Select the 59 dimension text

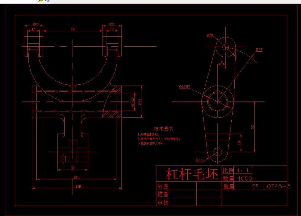coord(73,29)
